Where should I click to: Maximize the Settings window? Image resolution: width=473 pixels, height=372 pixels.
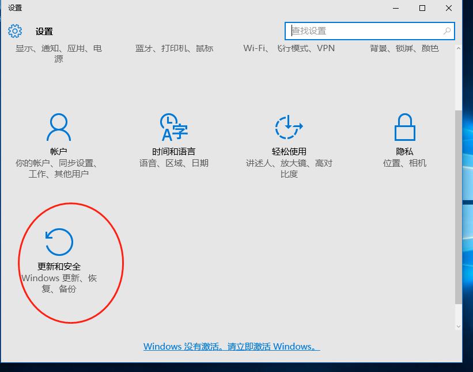[422, 8]
